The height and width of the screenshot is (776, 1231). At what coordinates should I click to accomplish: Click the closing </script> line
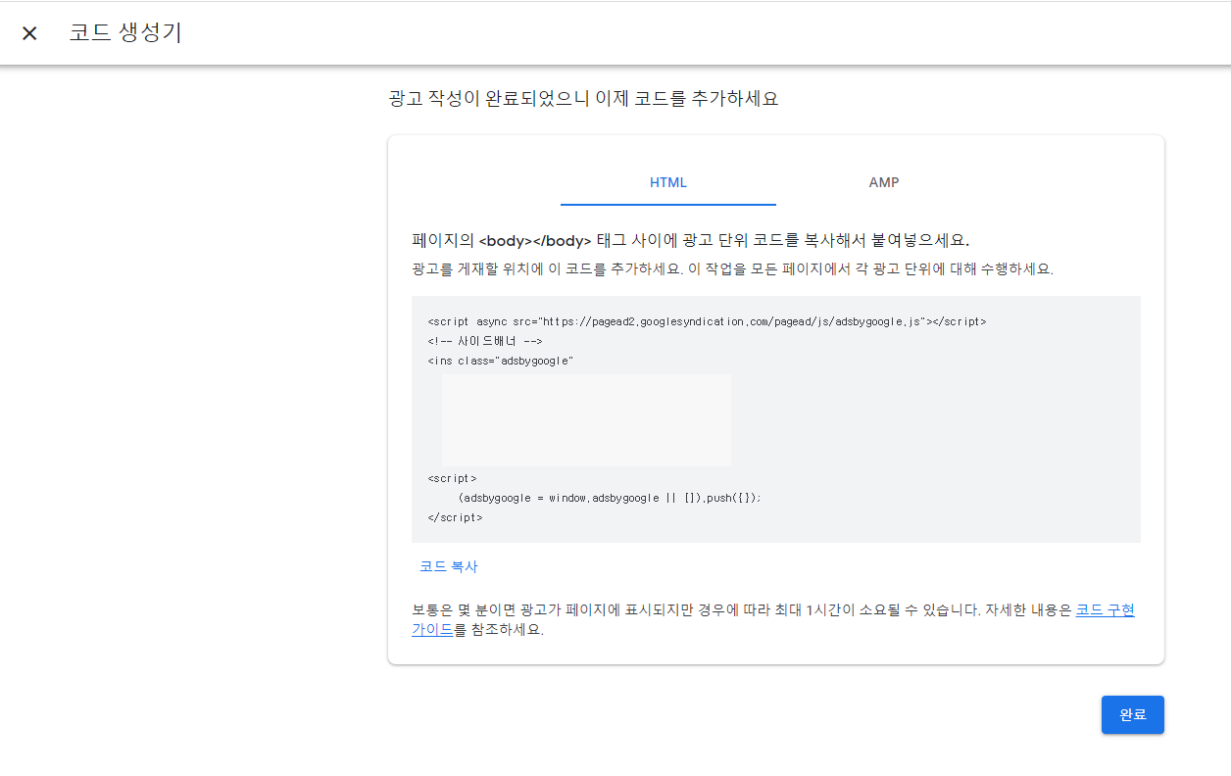(455, 517)
